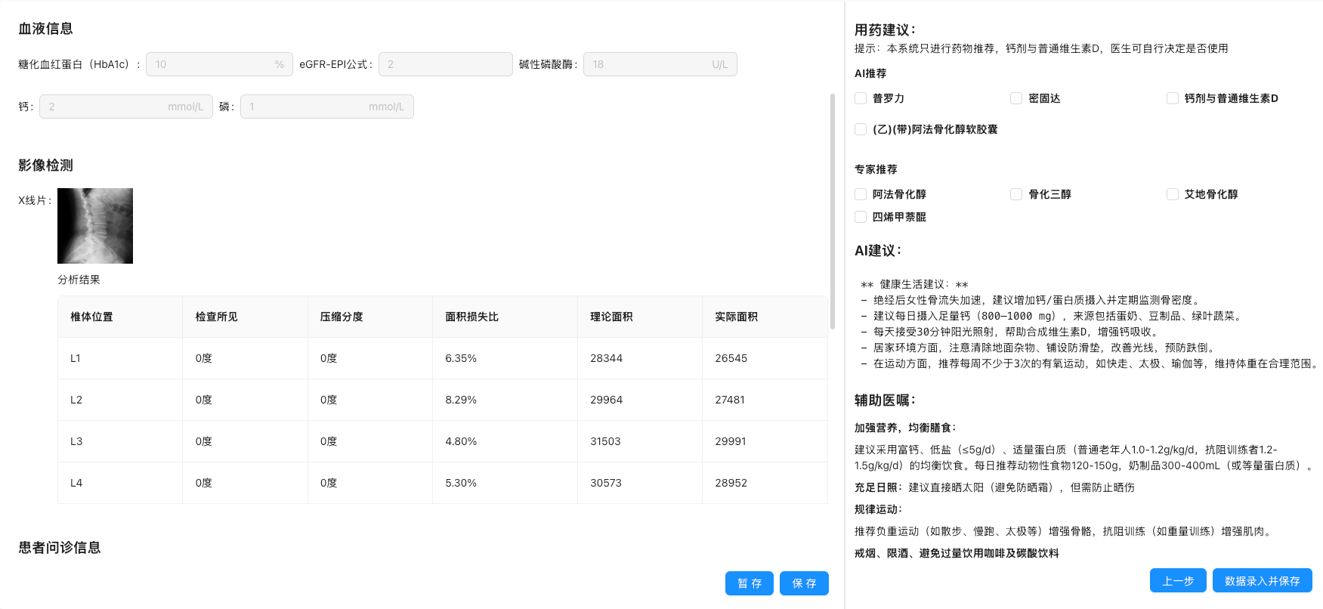Select the L2 row cell

pyautogui.click(x=120, y=400)
